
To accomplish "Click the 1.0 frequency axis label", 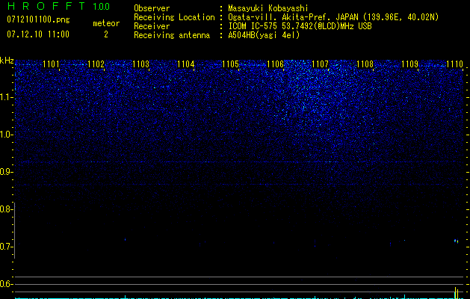I will [x=6, y=135].
